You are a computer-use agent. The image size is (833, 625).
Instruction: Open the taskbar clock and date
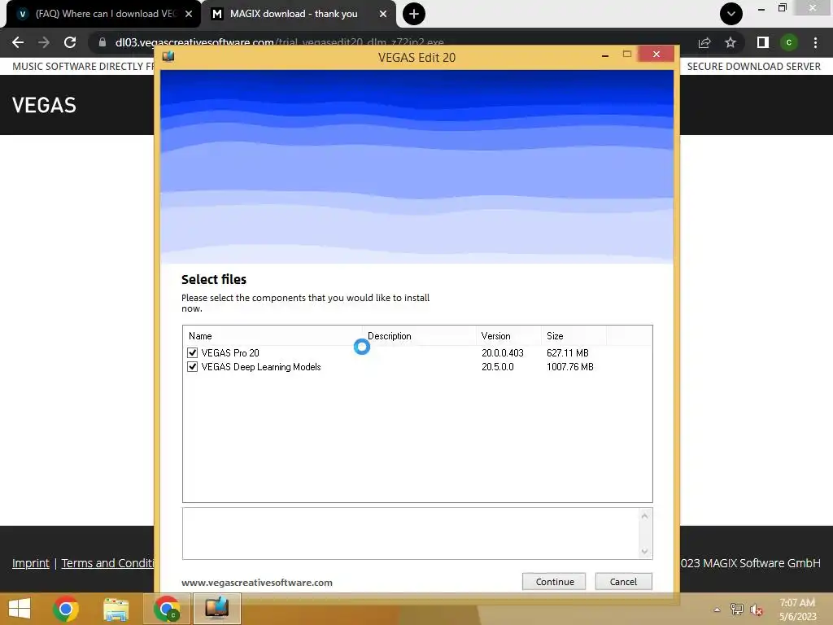(797, 610)
